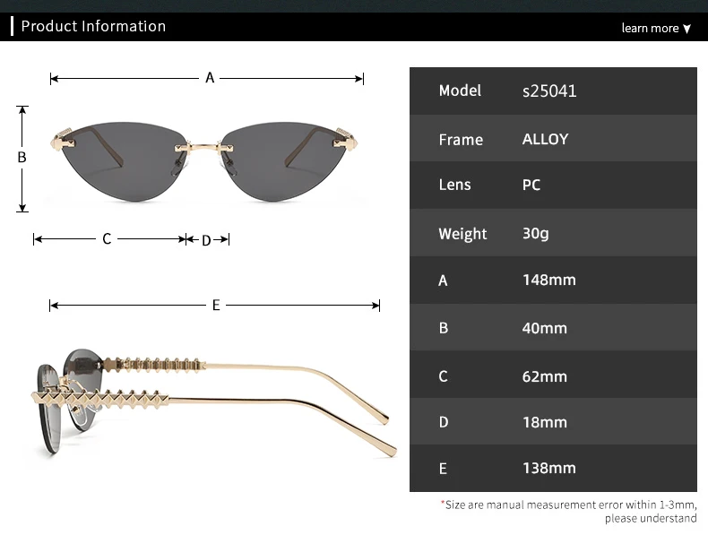This screenshot has height=535, width=708.
Task: Click the 148mm value in row A
Action: coord(549,280)
